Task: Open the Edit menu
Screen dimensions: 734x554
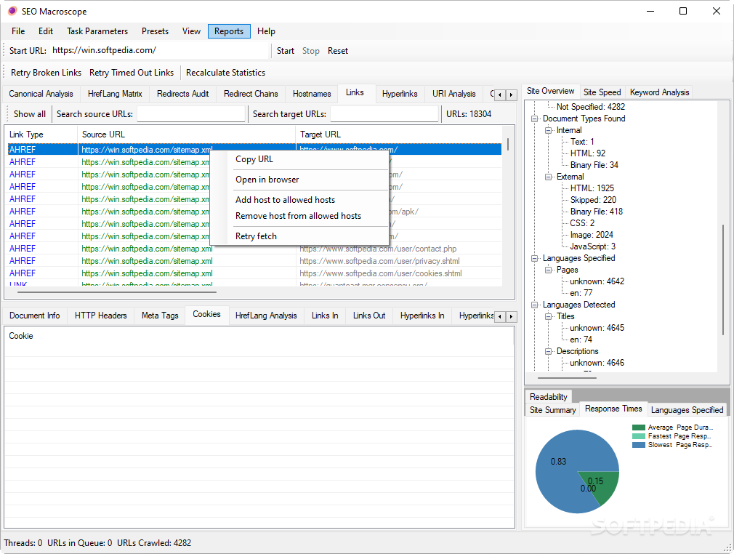Action: 45,31
